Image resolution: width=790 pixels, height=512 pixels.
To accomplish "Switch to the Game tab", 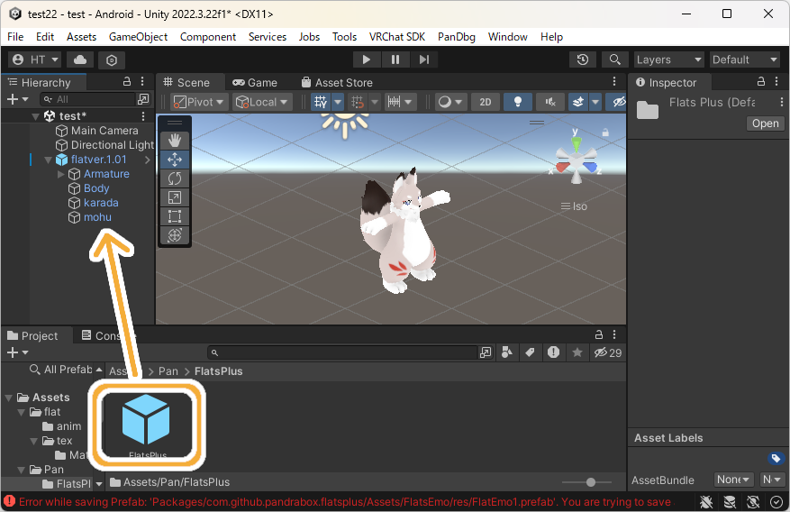I will [255, 83].
